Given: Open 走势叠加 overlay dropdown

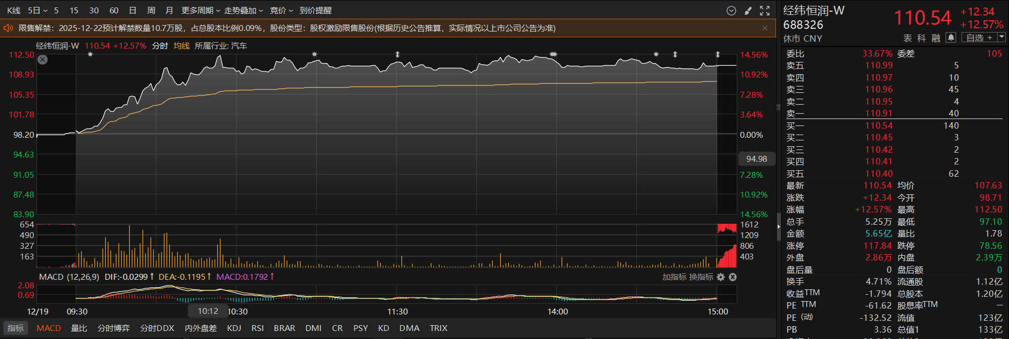Looking at the screenshot, I should click(x=243, y=11).
